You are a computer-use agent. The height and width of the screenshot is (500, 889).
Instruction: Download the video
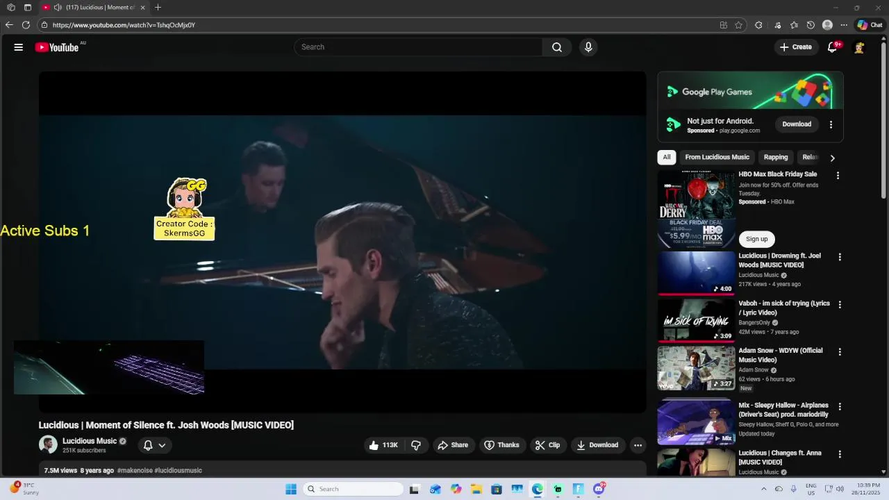click(x=597, y=445)
